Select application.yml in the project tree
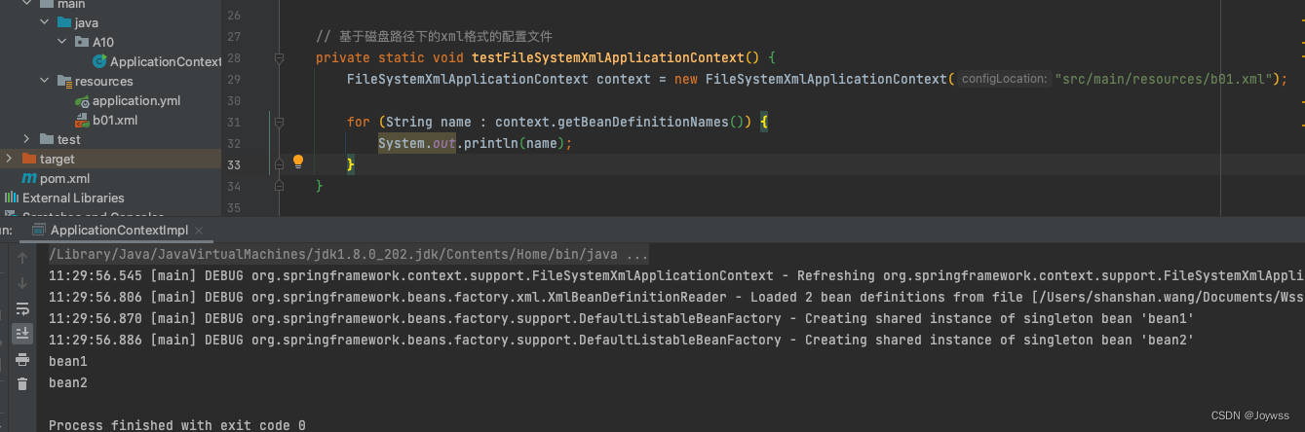Viewport: 1305px width, 432px height. click(x=136, y=100)
